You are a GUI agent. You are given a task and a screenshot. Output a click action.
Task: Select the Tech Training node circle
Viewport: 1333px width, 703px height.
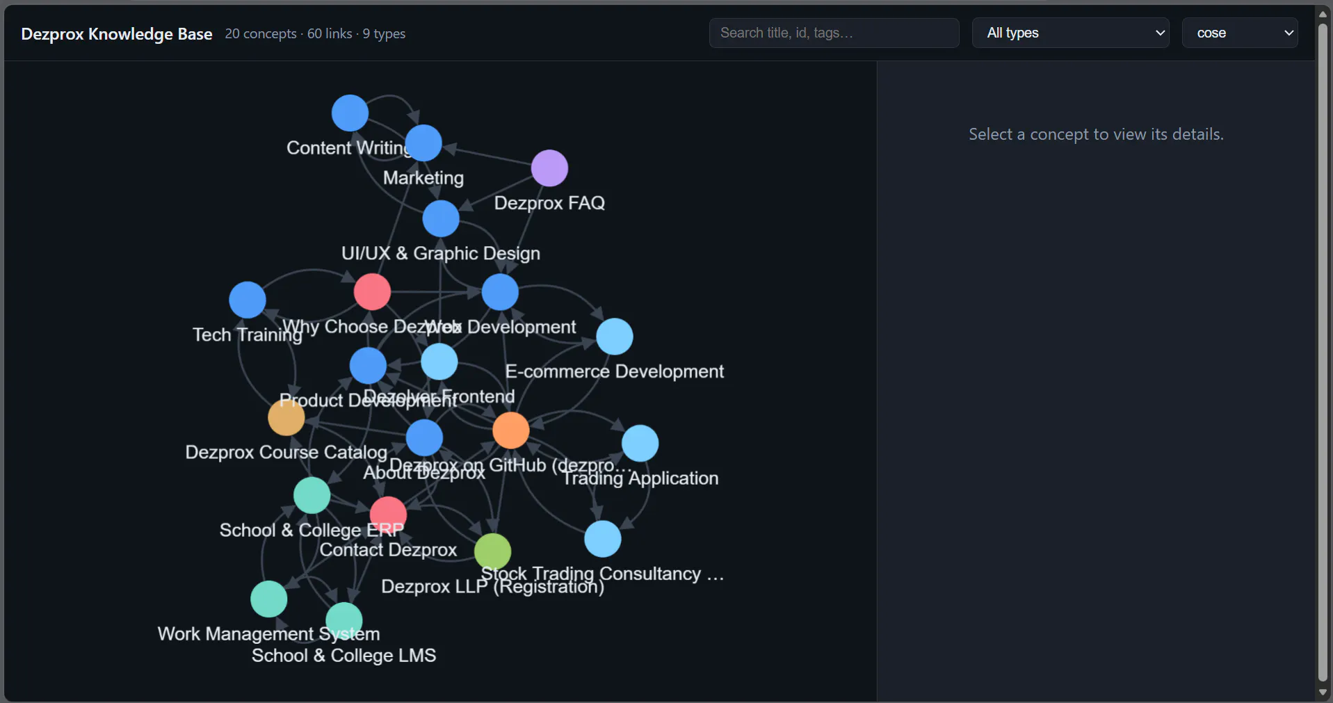248,300
